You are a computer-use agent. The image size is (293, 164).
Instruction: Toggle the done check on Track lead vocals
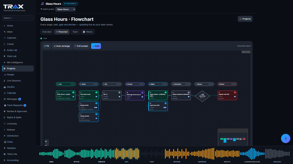click(96, 92)
